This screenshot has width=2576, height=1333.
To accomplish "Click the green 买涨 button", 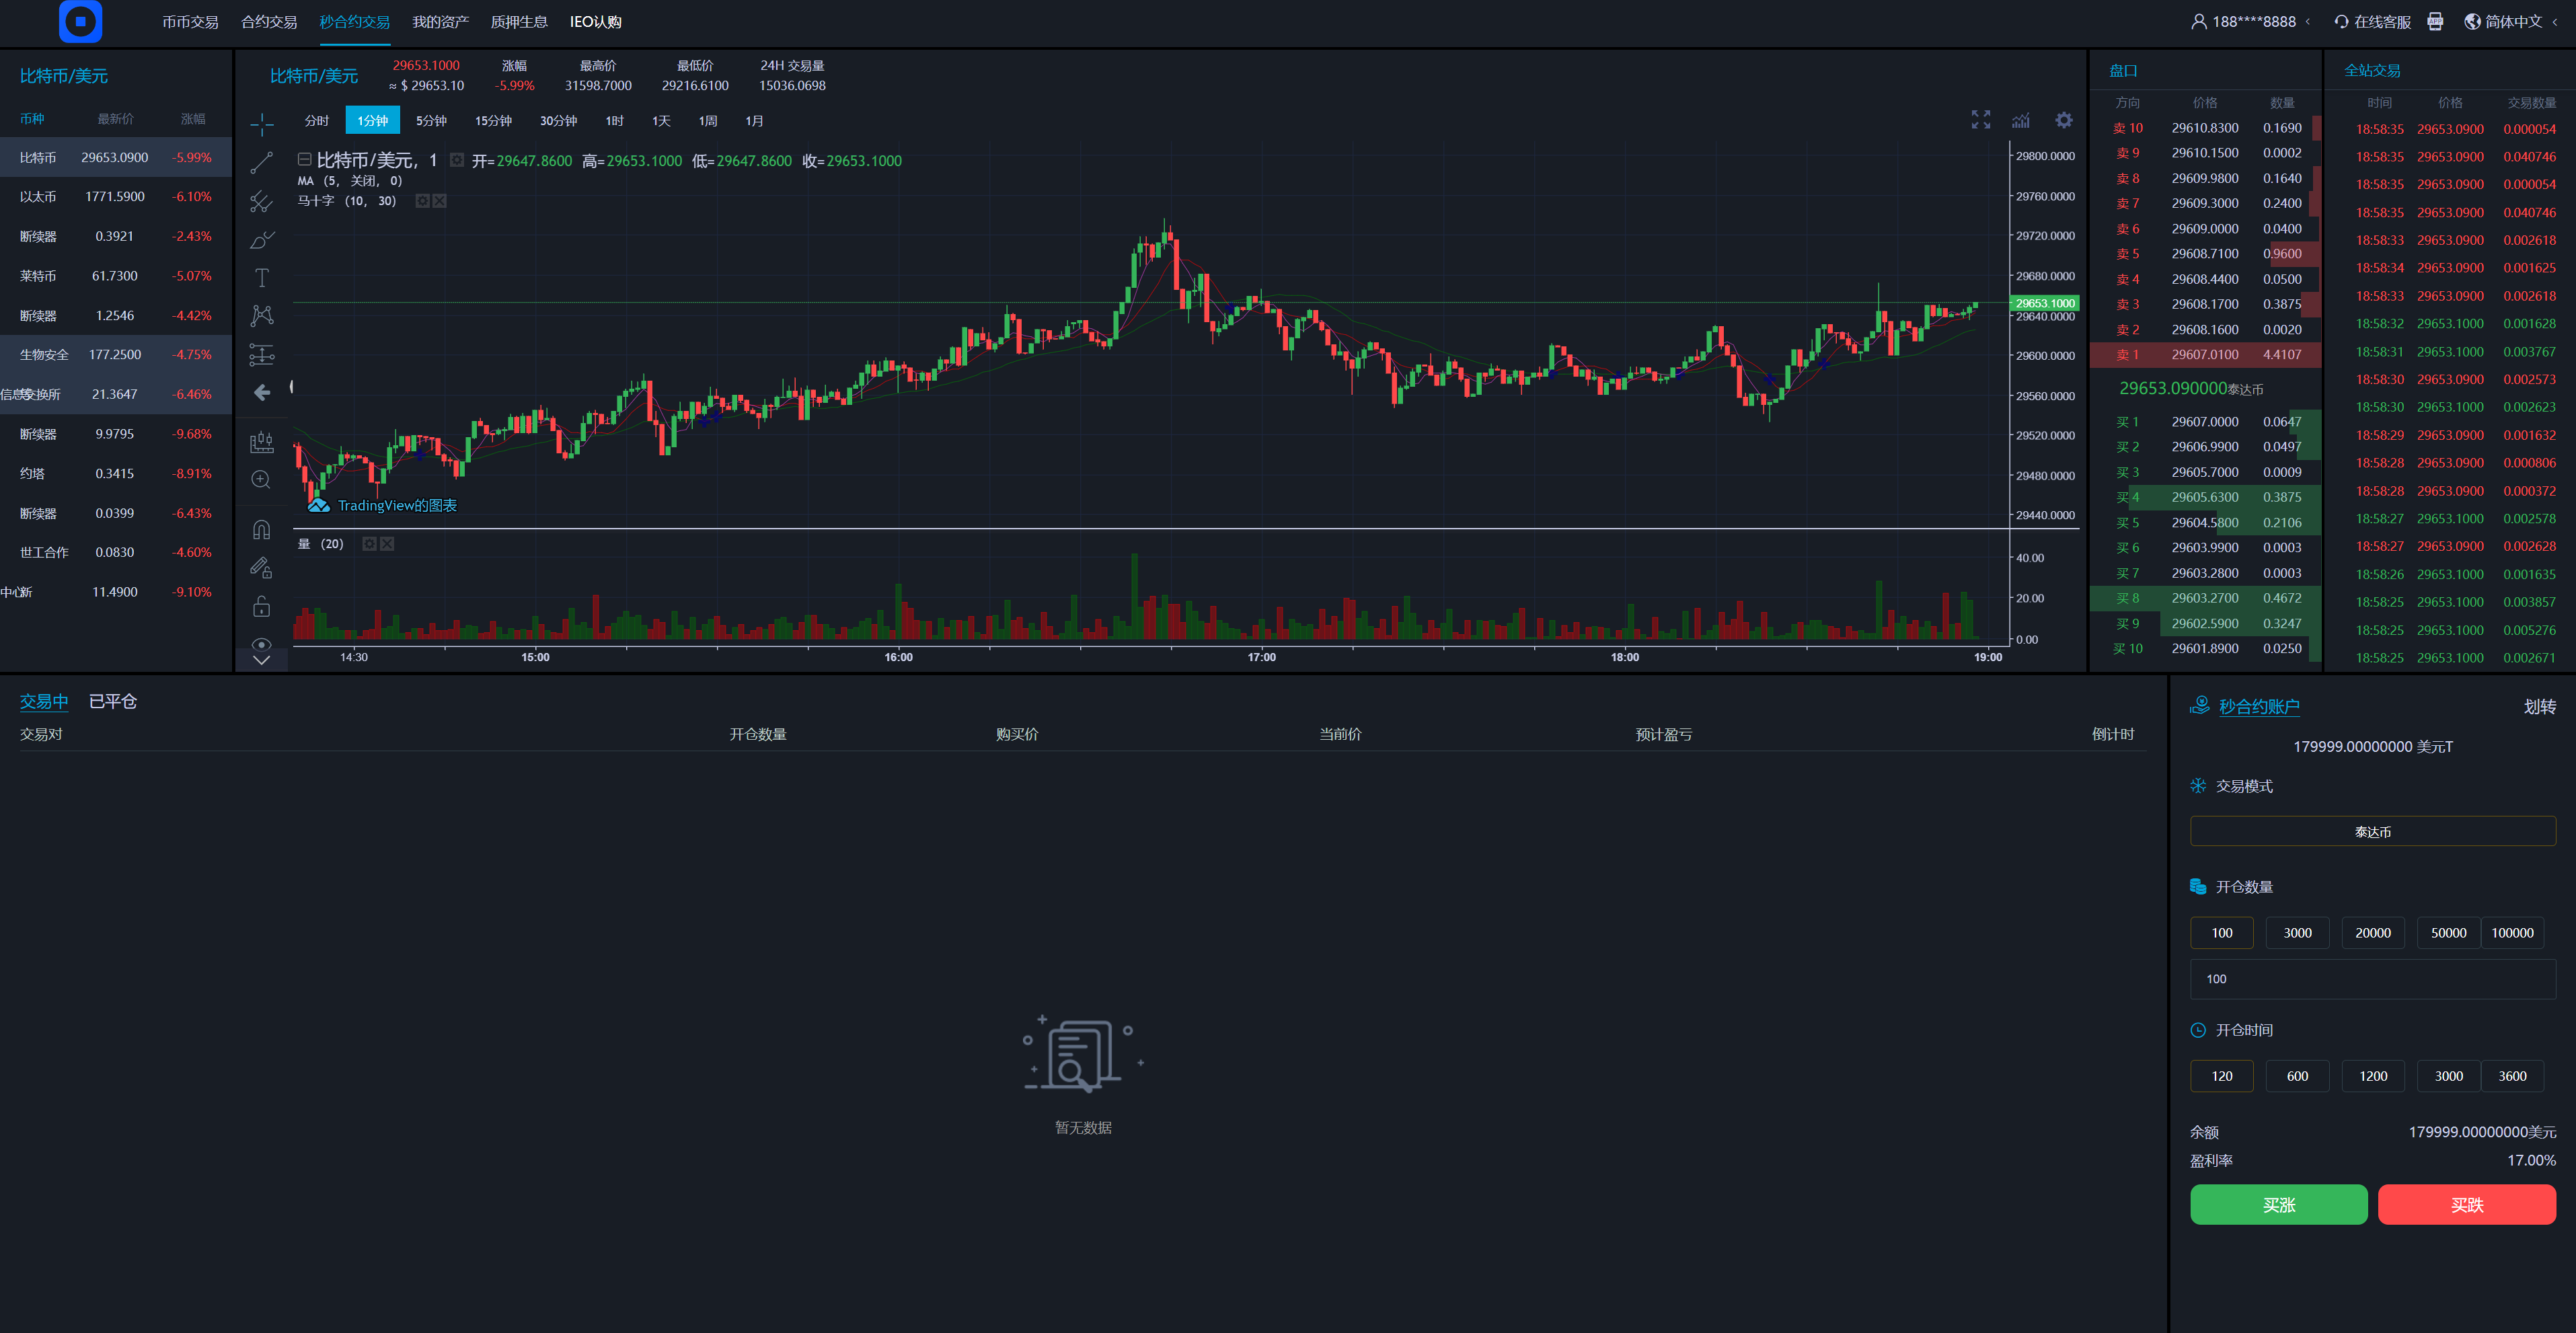I will pyautogui.click(x=2278, y=1204).
